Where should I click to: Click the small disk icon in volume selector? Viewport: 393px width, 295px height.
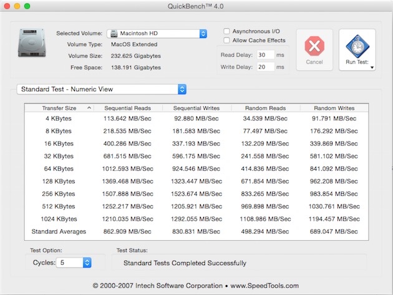coord(114,33)
